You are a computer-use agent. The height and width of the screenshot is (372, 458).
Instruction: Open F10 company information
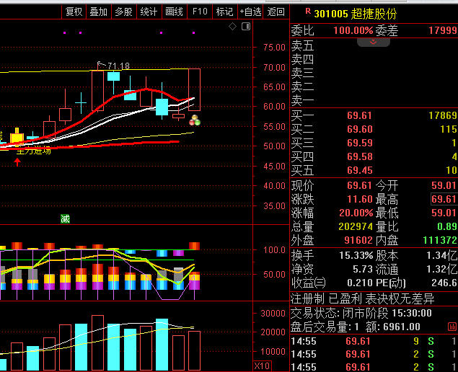coord(200,12)
